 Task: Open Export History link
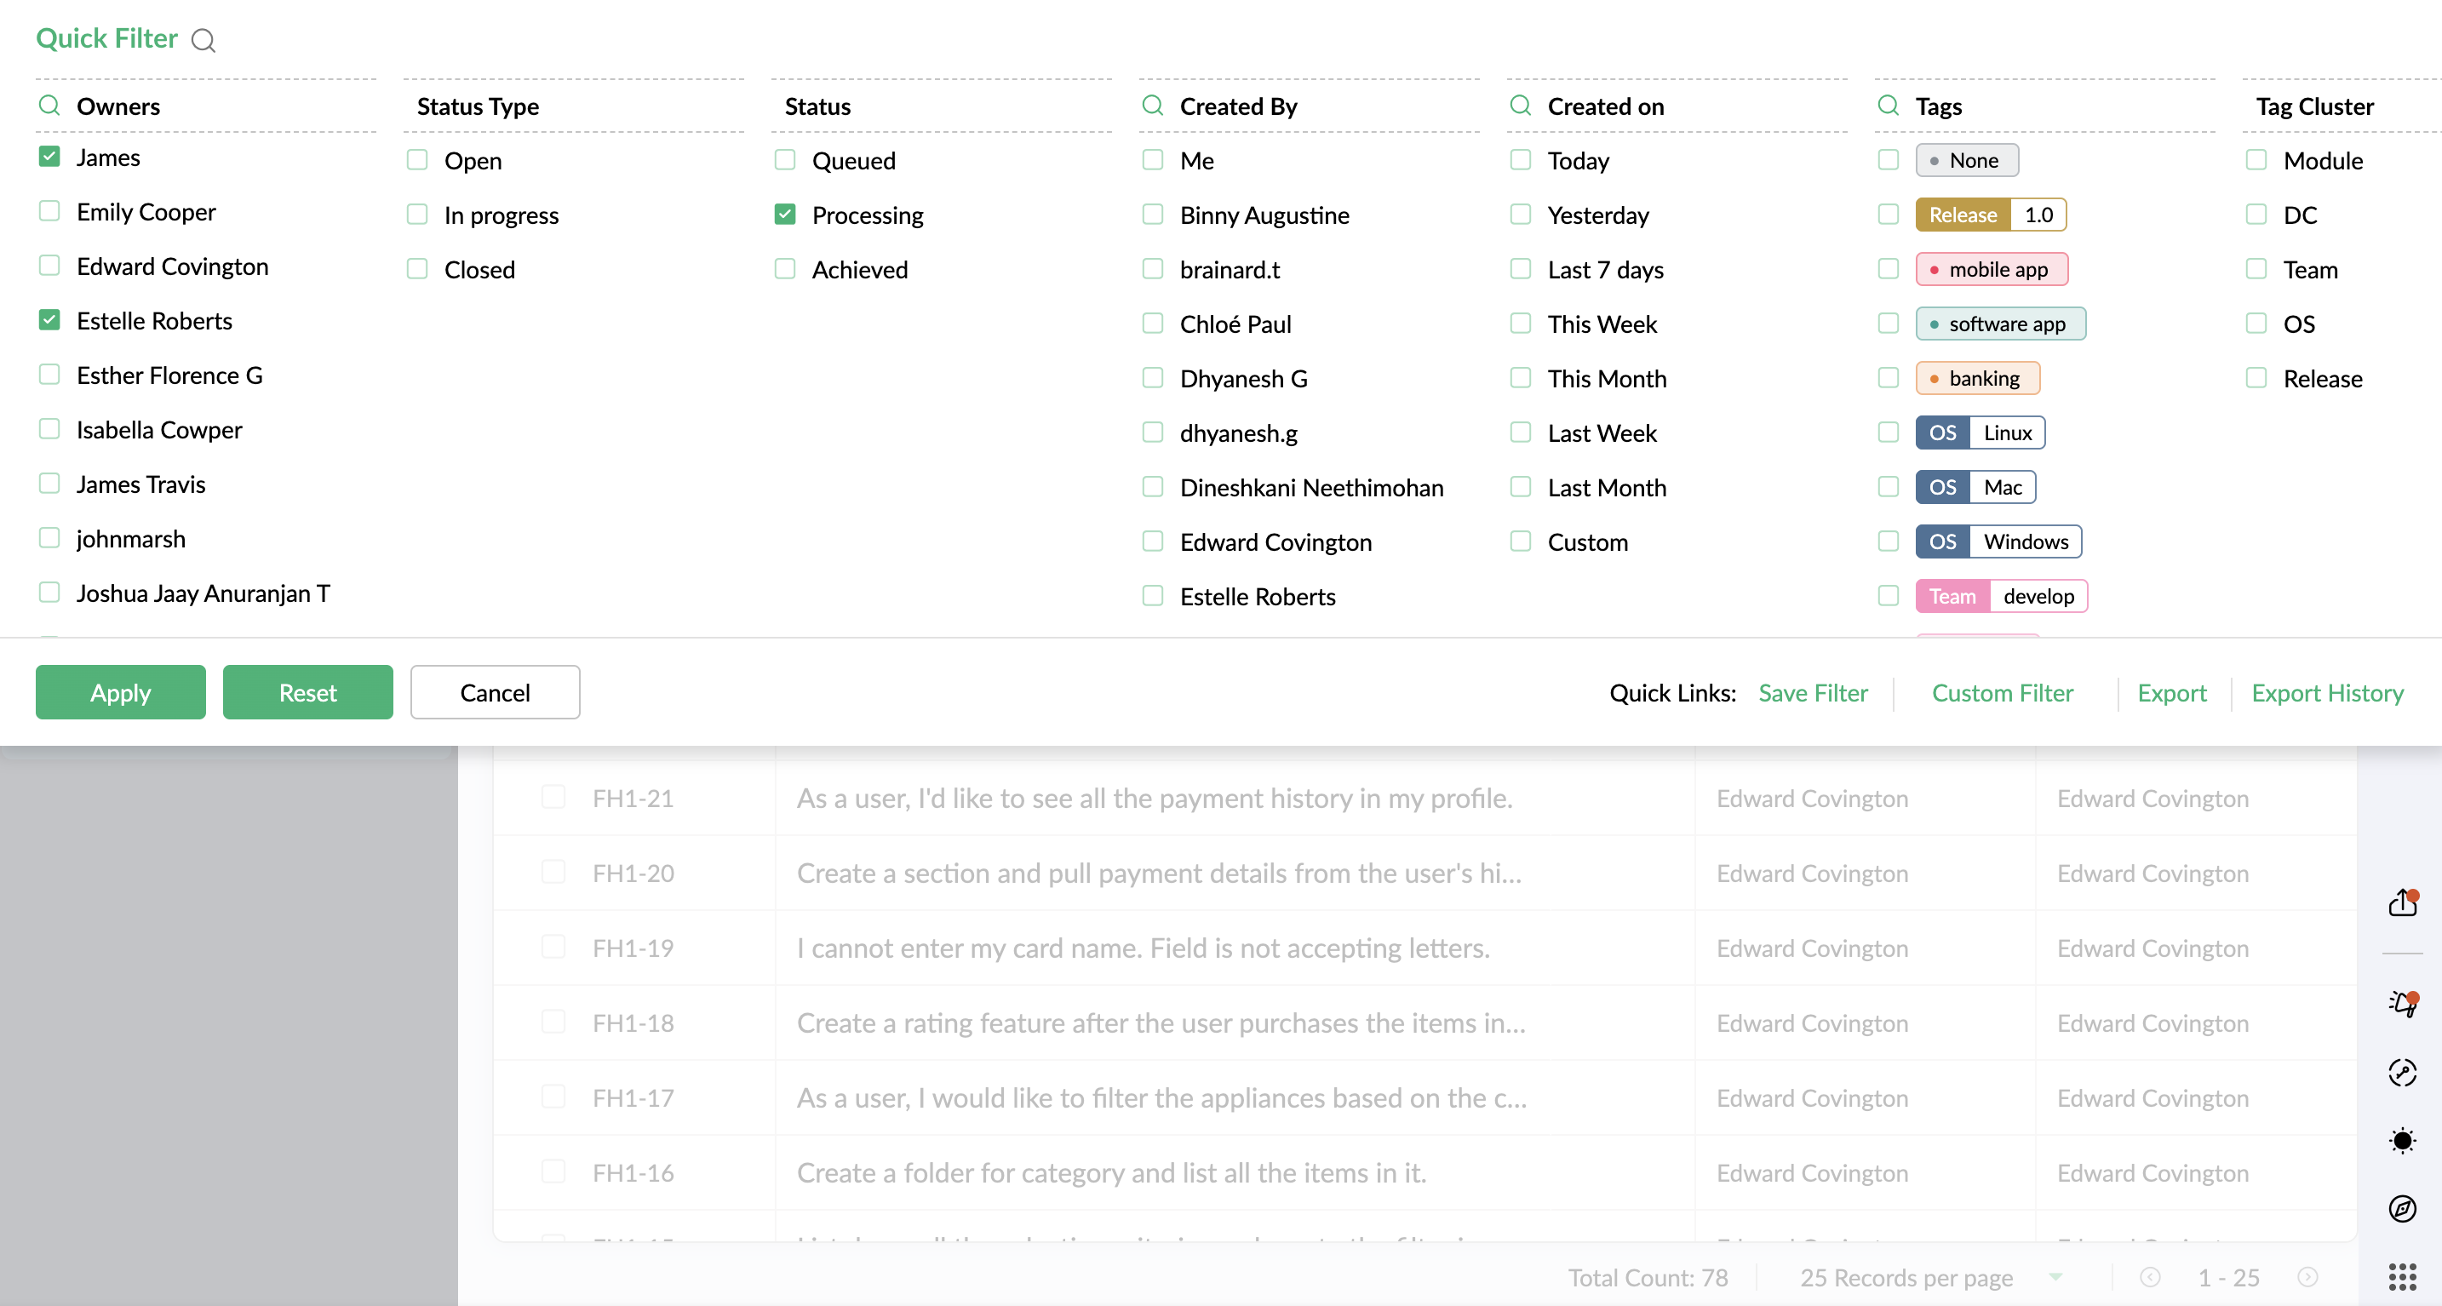coord(2327,693)
